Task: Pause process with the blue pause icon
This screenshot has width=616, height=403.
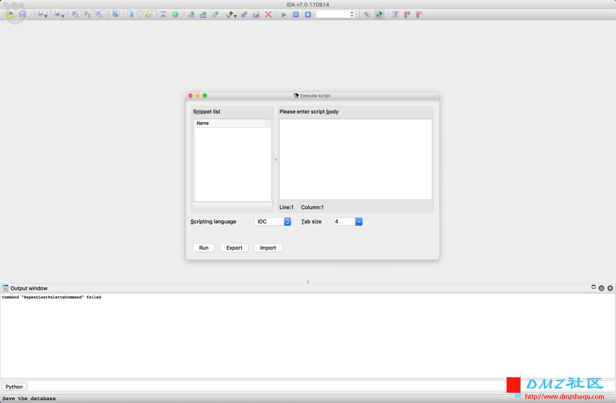Action: tap(296, 14)
